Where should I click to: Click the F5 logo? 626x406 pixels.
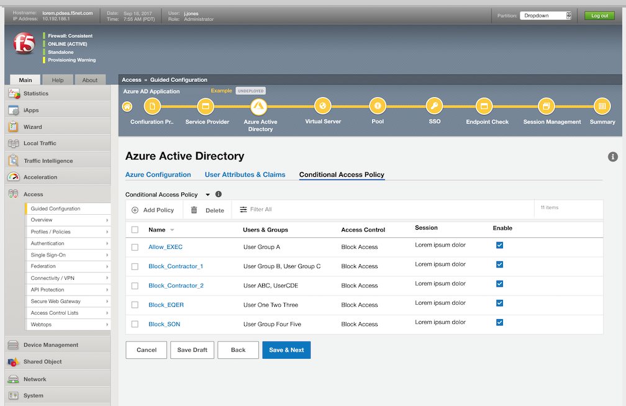point(24,44)
